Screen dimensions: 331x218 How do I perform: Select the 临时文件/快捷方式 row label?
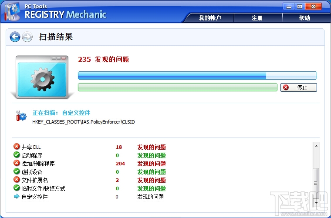tap(43, 188)
